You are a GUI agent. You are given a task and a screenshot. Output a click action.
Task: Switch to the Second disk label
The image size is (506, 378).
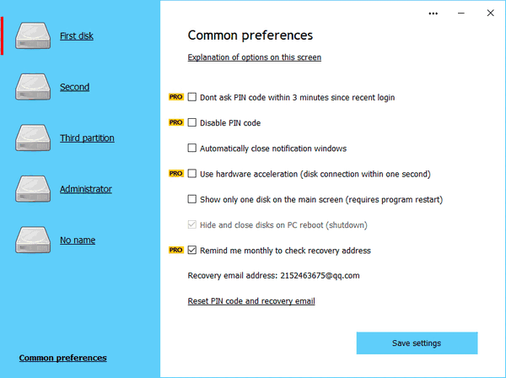click(74, 87)
